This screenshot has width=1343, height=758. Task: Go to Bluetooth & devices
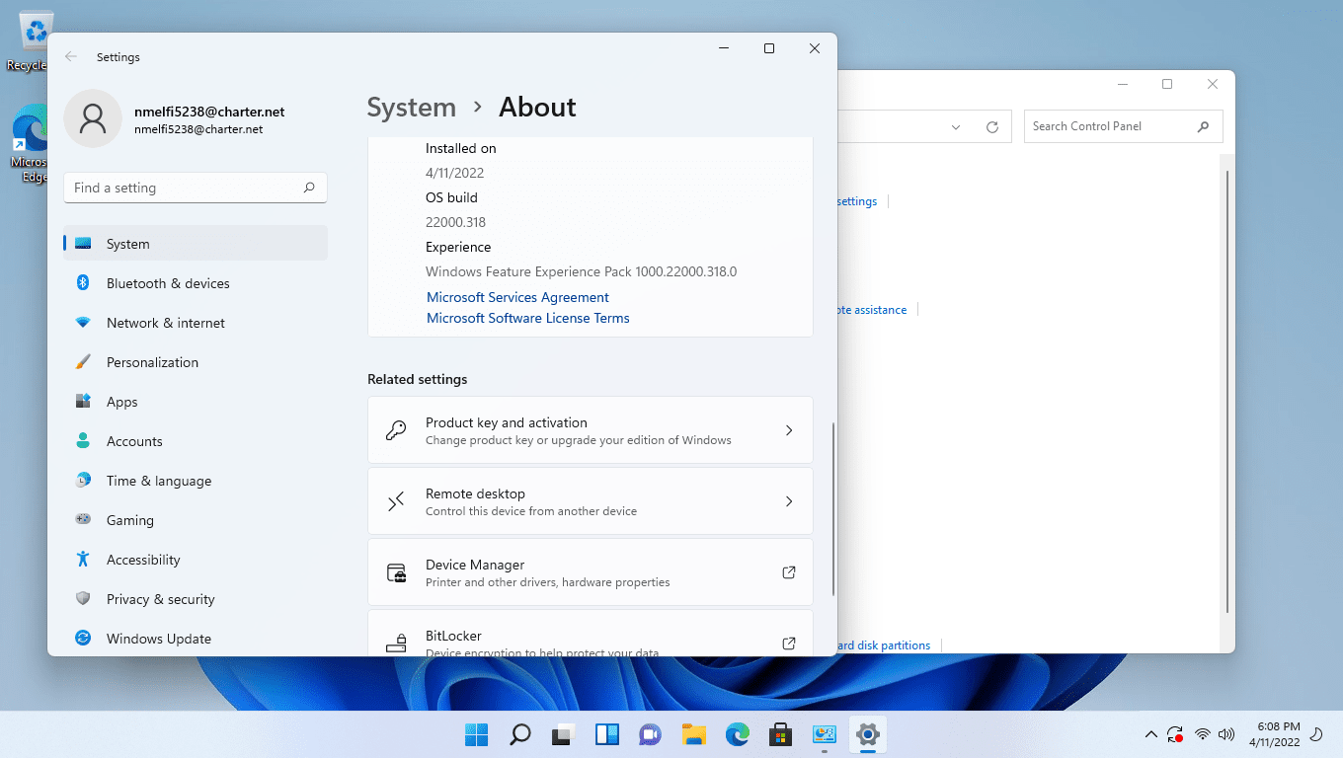point(196,283)
